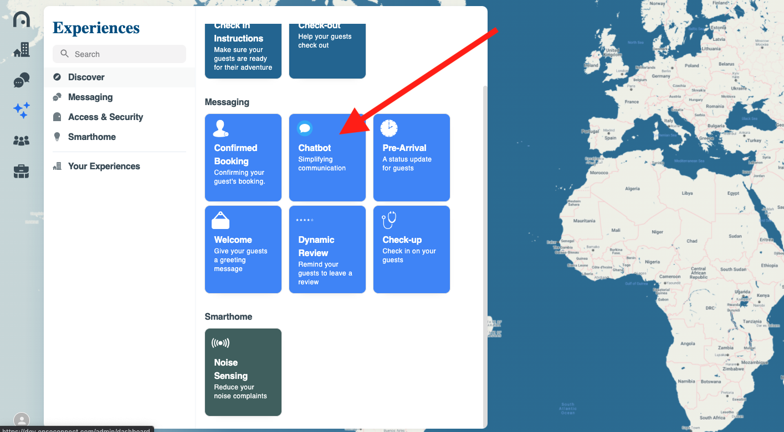Open the Smarthome category
This screenshot has width=784, height=432.
pyautogui.click(x=91, y=137)
